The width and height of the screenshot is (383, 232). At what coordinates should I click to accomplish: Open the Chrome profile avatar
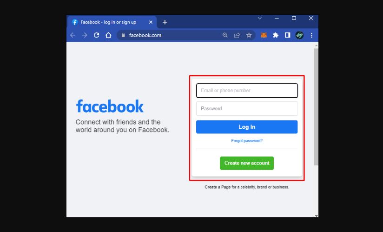click(x=299, y=35)
